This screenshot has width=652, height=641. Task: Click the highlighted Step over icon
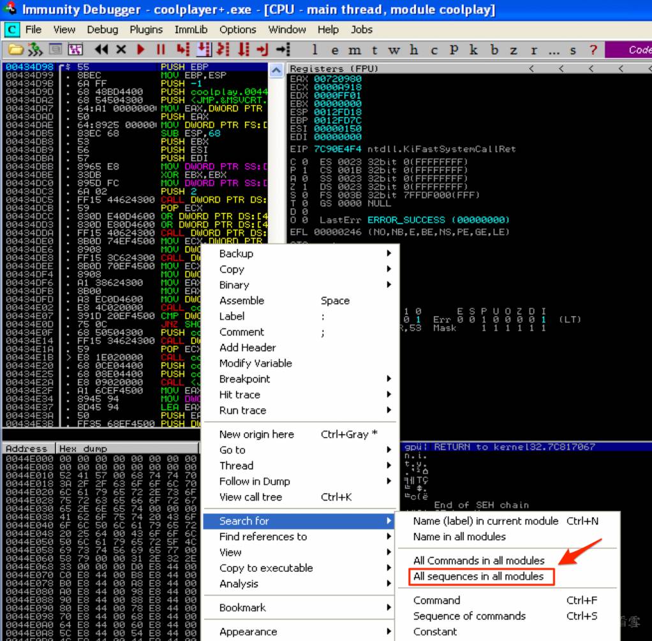tap(204, 50)
